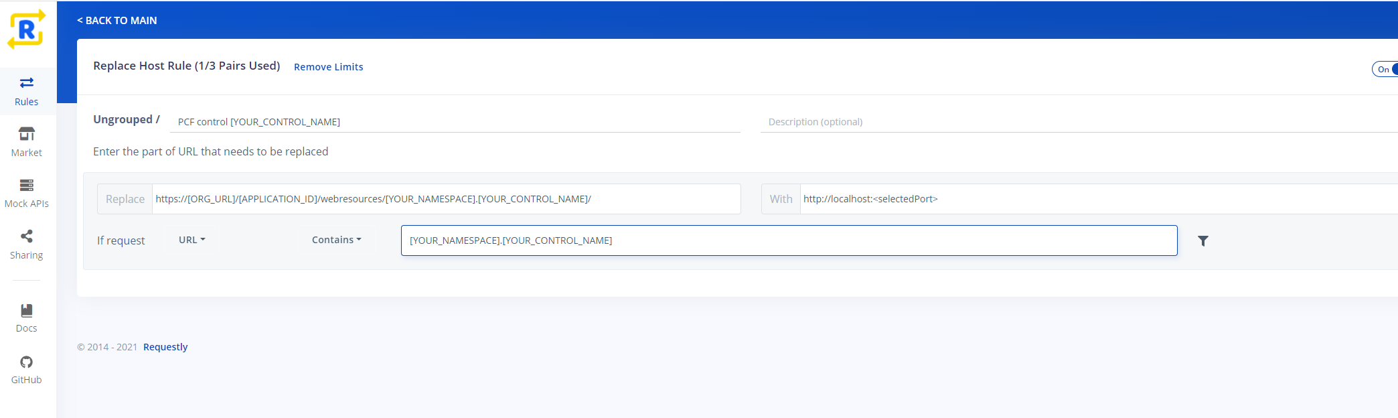Open Docs from the sidebar

pyautogui.click(x=27, y=318)
